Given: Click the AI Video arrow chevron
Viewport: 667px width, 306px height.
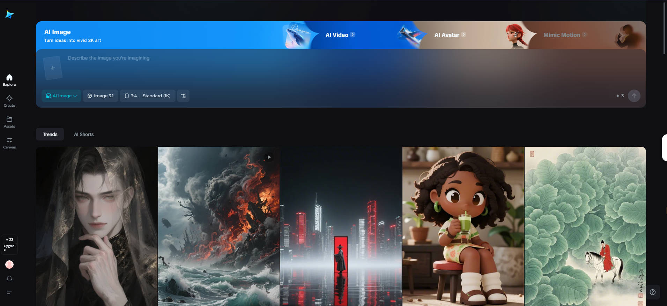Looking at the screenshot, I should click(353, 35).
